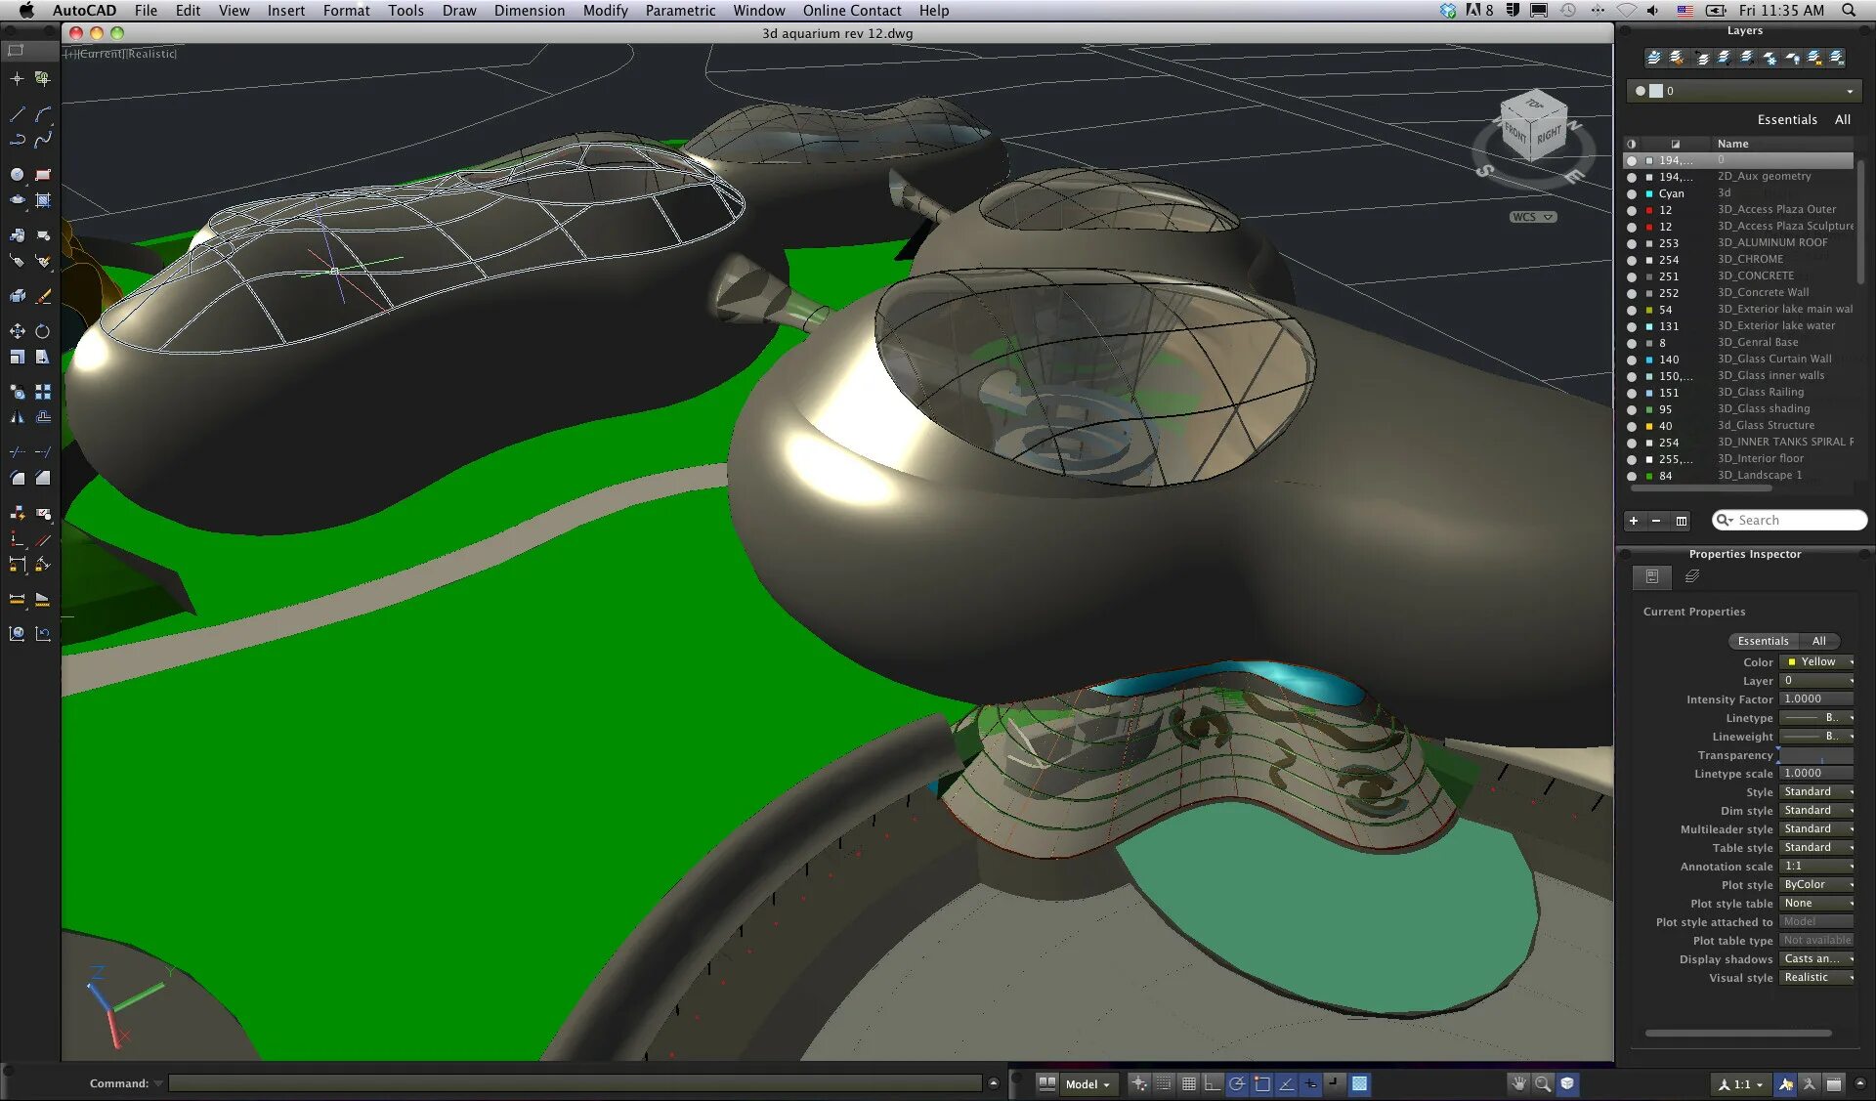The width and height of the screenshot is (1876, 1101).
Task: Select the Rectangle drawing tool
Action: click(42, 175)
